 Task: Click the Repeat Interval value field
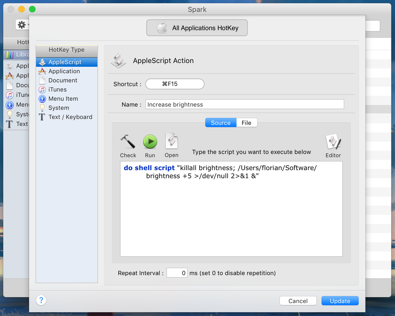[177, 273]
